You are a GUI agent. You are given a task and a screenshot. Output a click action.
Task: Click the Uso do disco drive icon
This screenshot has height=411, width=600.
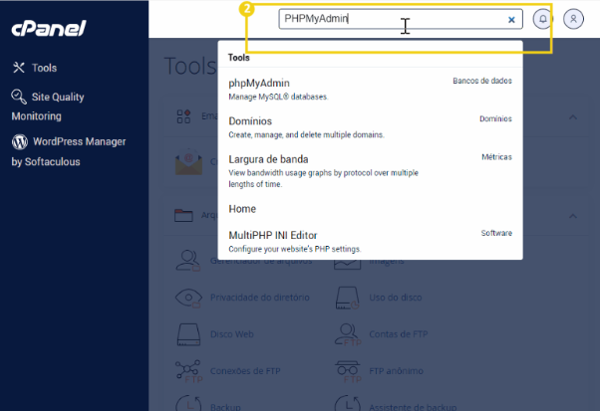(x=348, y=298)
